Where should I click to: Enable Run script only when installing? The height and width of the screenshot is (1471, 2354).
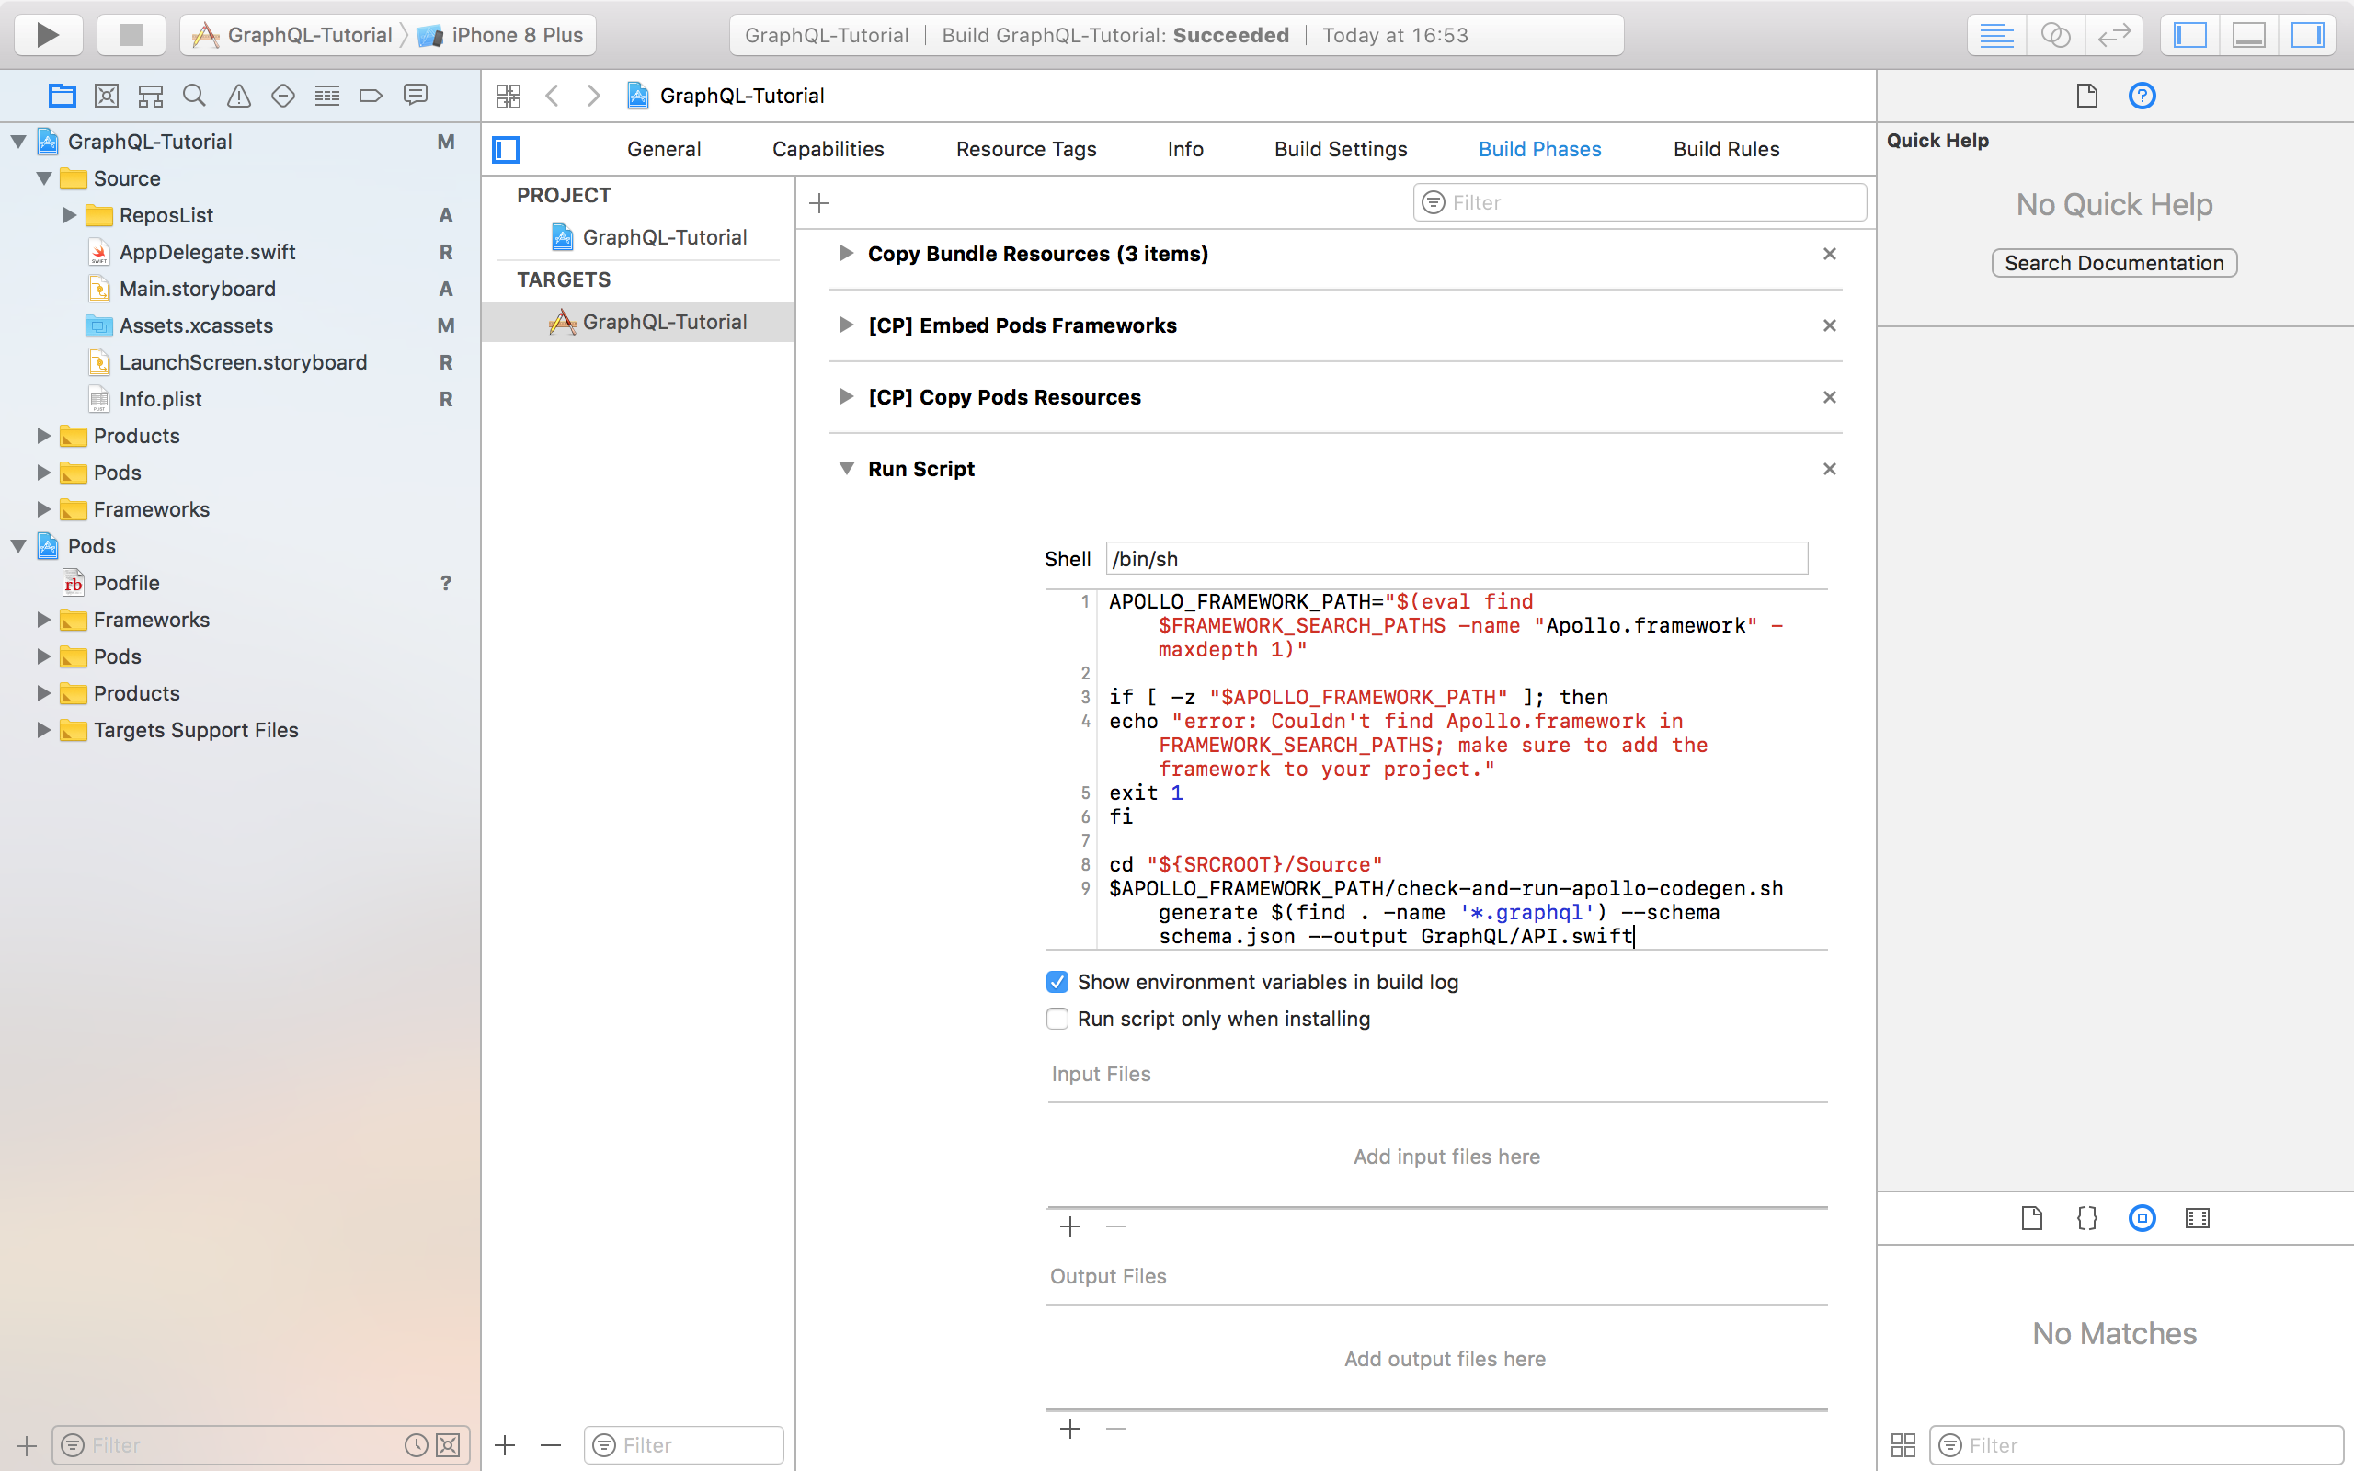click(1056, 1019)
